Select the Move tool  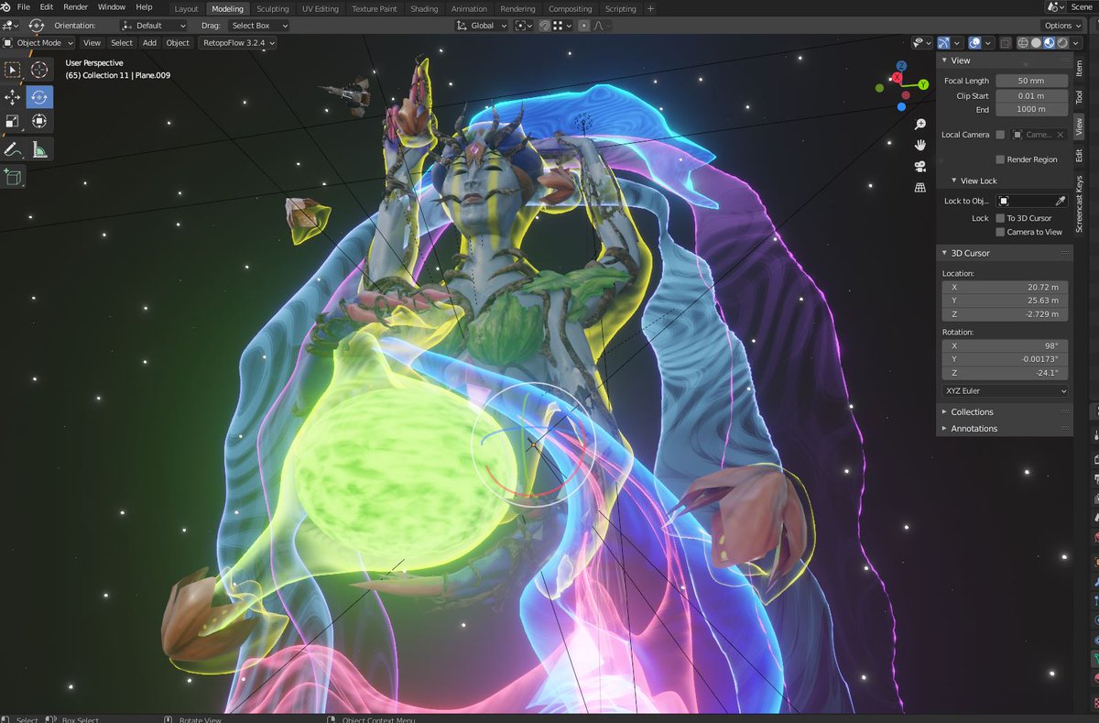[x=12, y=96]
